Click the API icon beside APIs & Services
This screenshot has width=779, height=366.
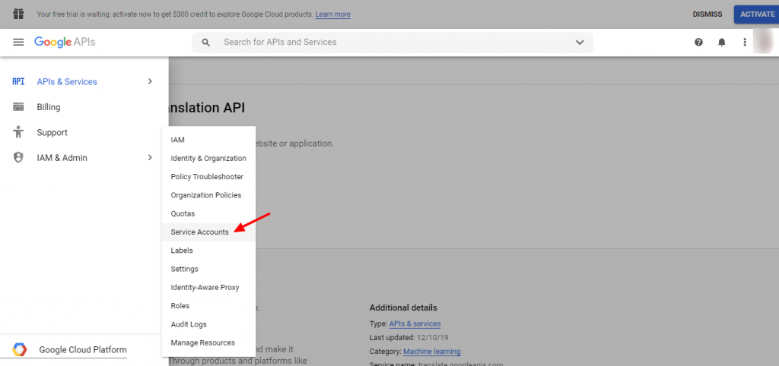click(x=18, y=81)
